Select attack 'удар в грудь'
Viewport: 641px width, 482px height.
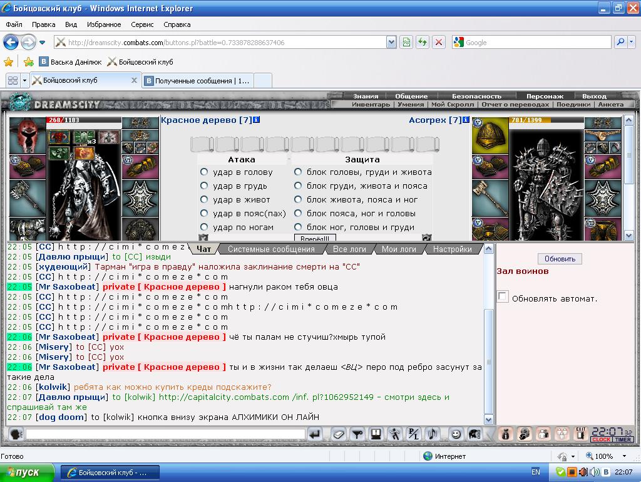click(204, 186)
